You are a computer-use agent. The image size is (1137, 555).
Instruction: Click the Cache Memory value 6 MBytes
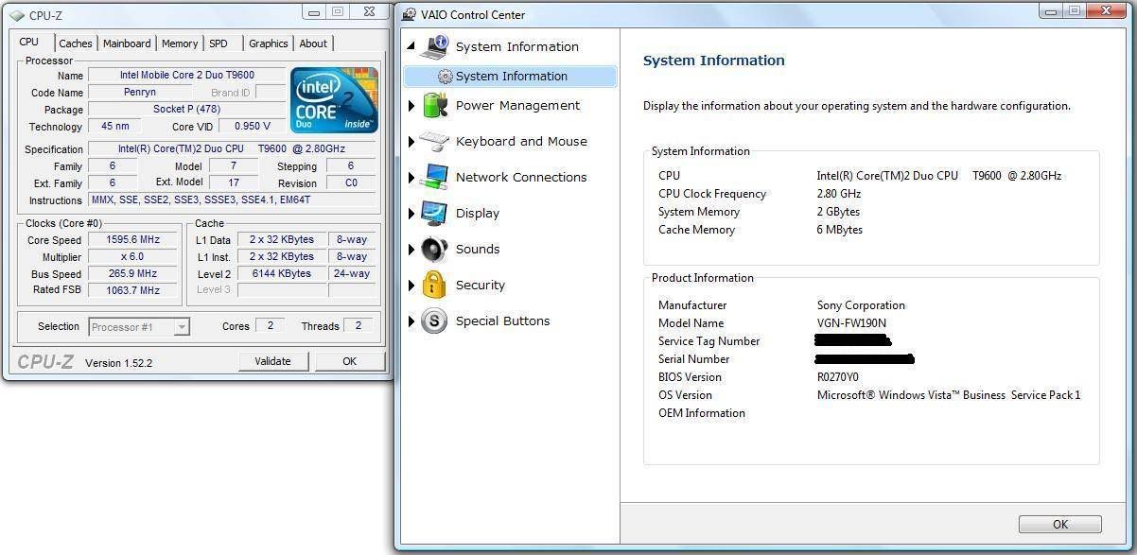point(840,230)
